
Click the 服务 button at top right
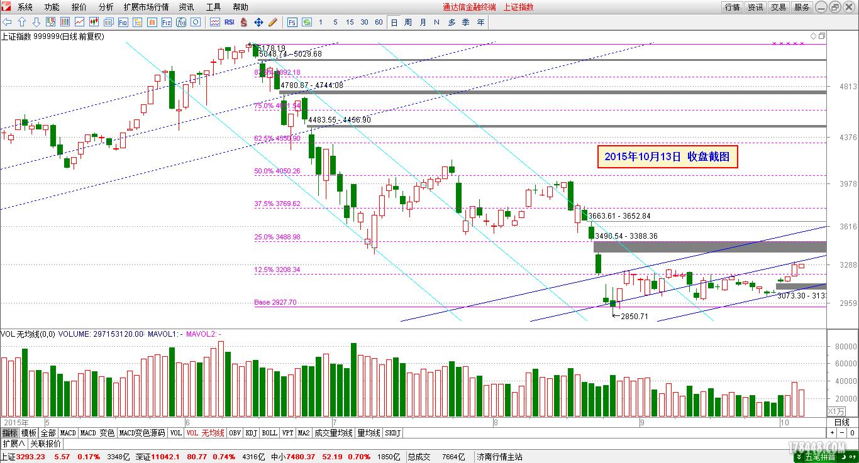click(802, 7)
